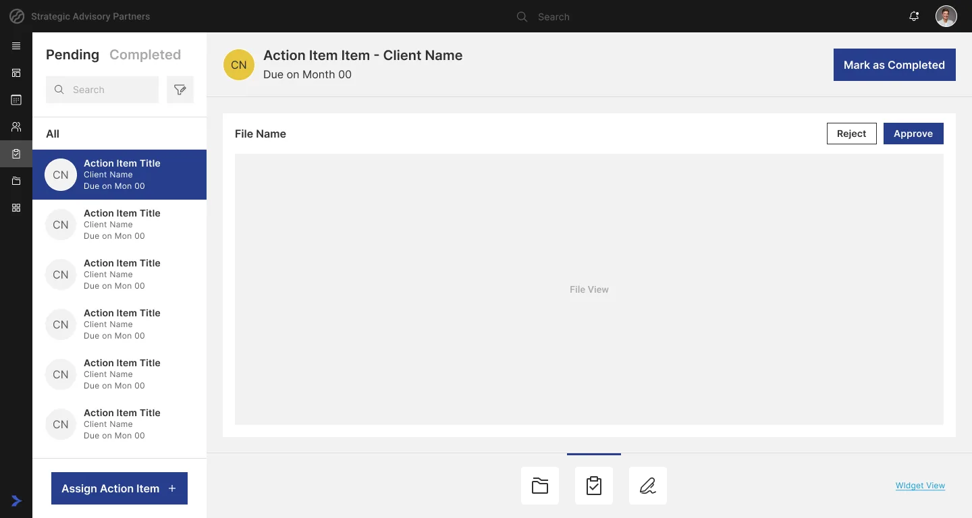Switch to the Completed tab

coord(145,55)
